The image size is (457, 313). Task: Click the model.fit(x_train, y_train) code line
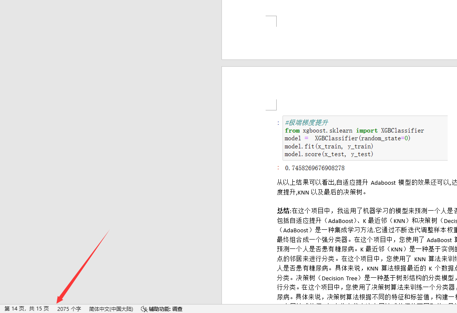(329, 147)
